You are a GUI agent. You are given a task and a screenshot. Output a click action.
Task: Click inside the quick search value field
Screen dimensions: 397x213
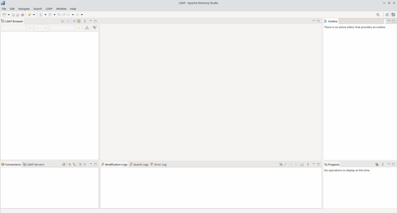click(x=62, y=27)
